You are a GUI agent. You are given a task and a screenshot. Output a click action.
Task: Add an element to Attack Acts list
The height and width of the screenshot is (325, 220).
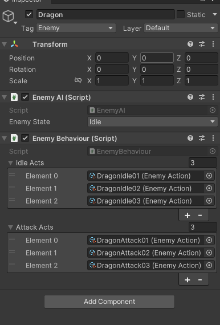point(188,280)
